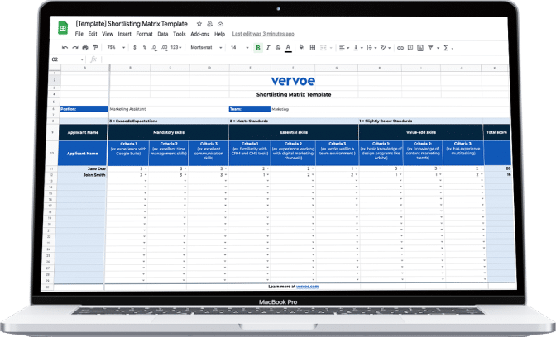This screenshot has width=556, height=337.
Task: Open the Montserrat font dropdown
Action: click(x=206, y=47)
